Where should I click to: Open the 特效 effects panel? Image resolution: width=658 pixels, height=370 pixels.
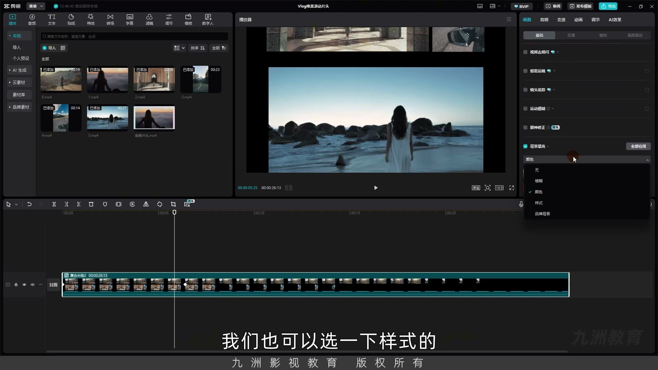tap(90, 20)
